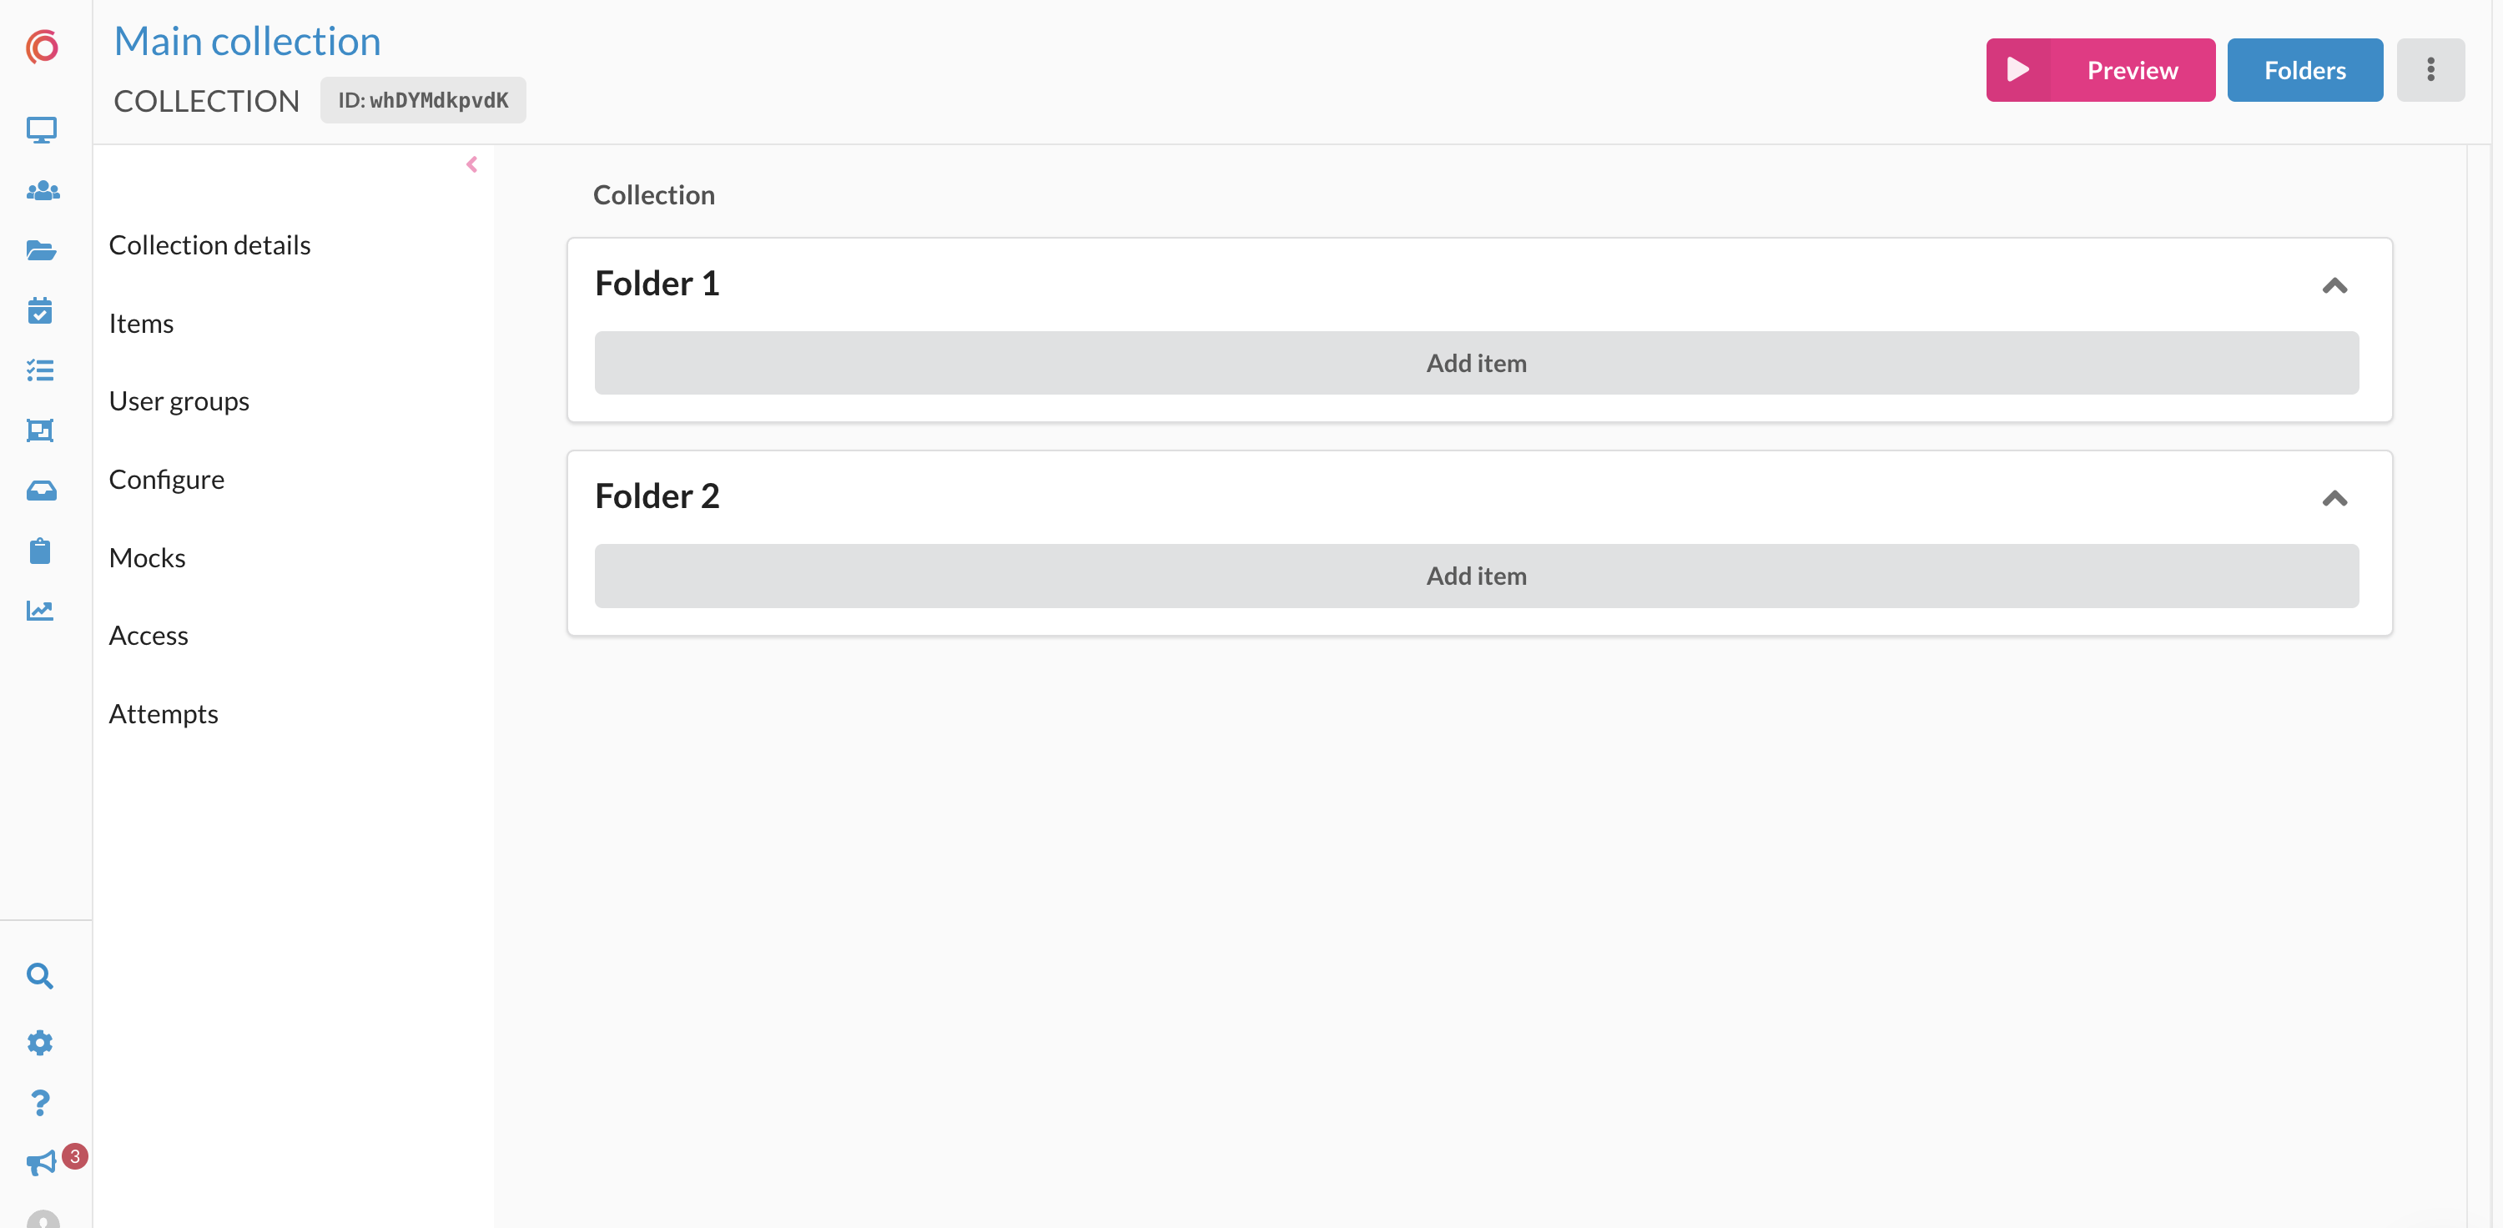Viewport: 2503px width, 1228px height.
Task: Collapse Folder 2 section
Action: [x=2334, y=498]
